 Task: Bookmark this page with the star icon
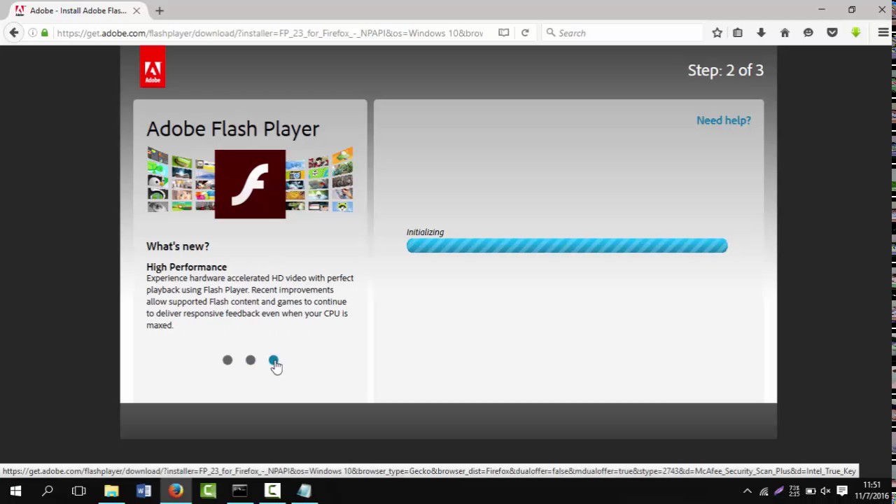pyautogui.click(x=717, y=33)
